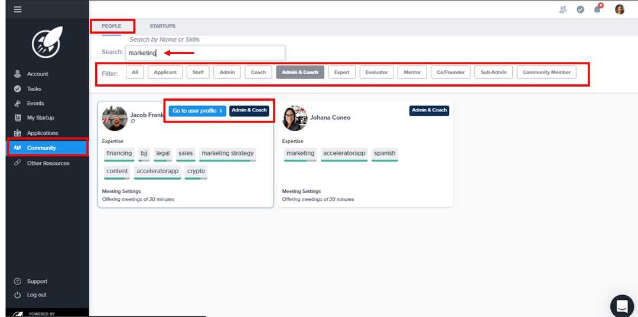Select the Applicant filter

pos(165,72)
